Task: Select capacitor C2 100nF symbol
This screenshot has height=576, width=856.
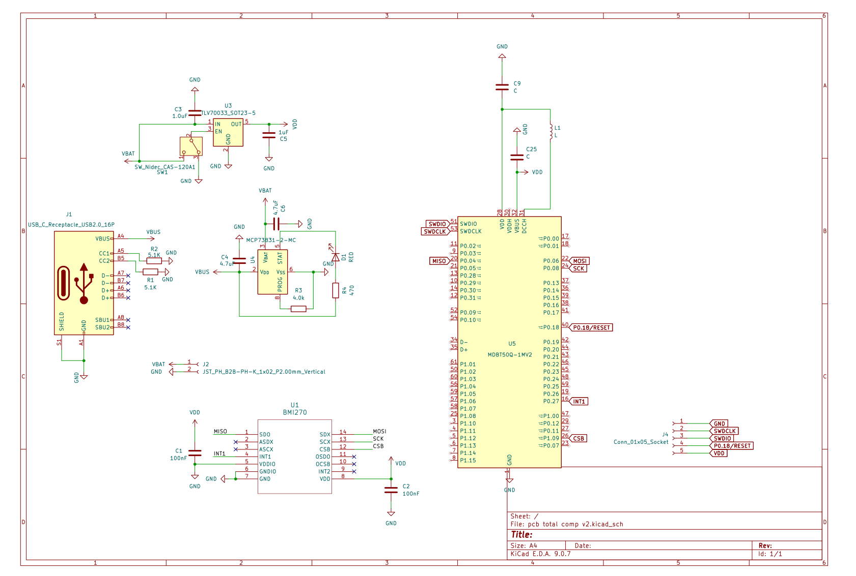Action: click(391, 490)
